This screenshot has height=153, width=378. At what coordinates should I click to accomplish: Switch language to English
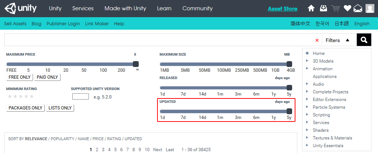pyautogui.click(x=362, y=24)
